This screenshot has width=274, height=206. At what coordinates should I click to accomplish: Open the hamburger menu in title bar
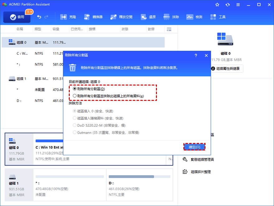[238, 5]
